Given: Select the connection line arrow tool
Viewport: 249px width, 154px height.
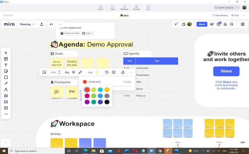Looking at the screenshot, I should click(6, 83).
